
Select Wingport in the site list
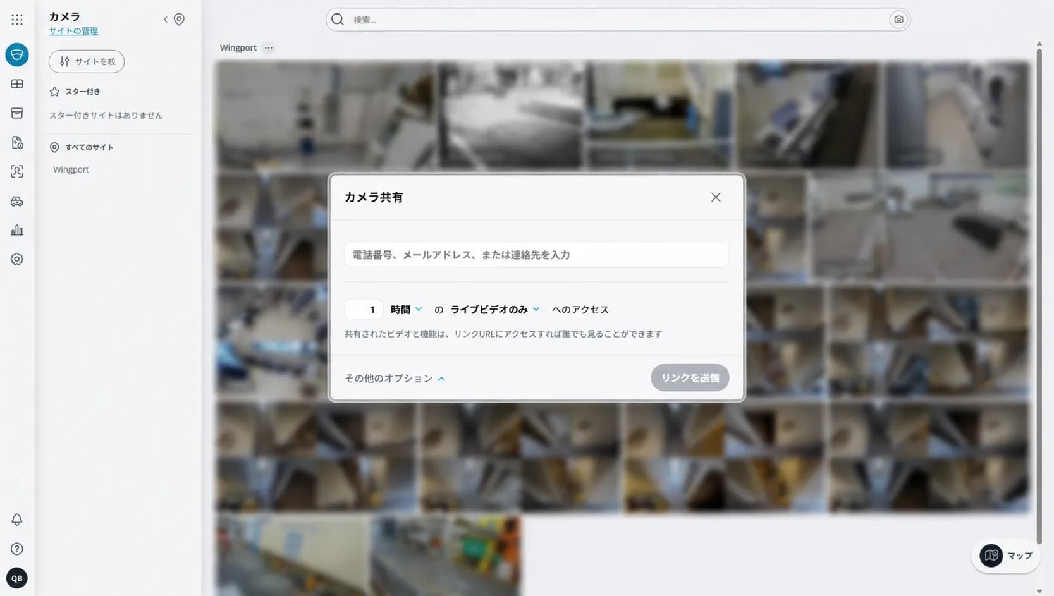click(x=71, y=169)
